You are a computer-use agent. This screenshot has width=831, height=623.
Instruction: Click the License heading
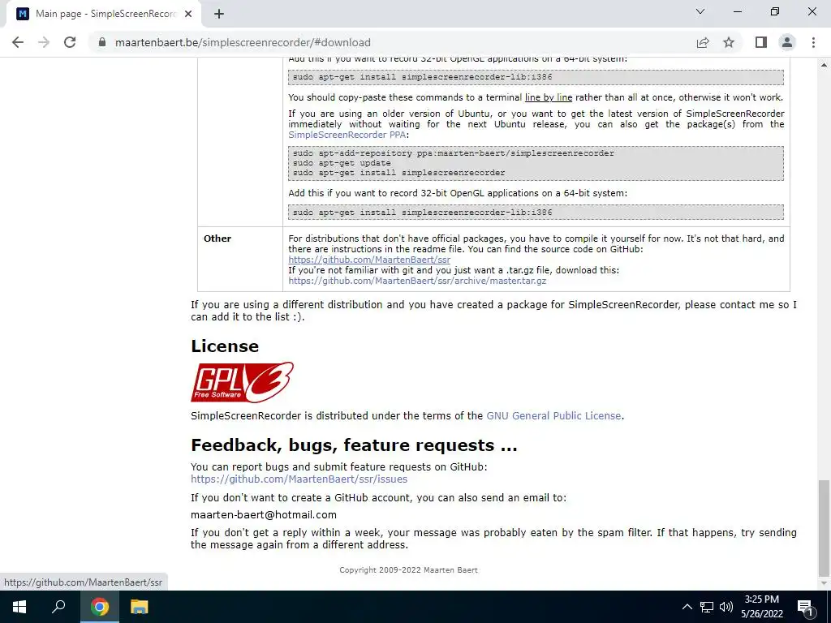tap(225, 346)
